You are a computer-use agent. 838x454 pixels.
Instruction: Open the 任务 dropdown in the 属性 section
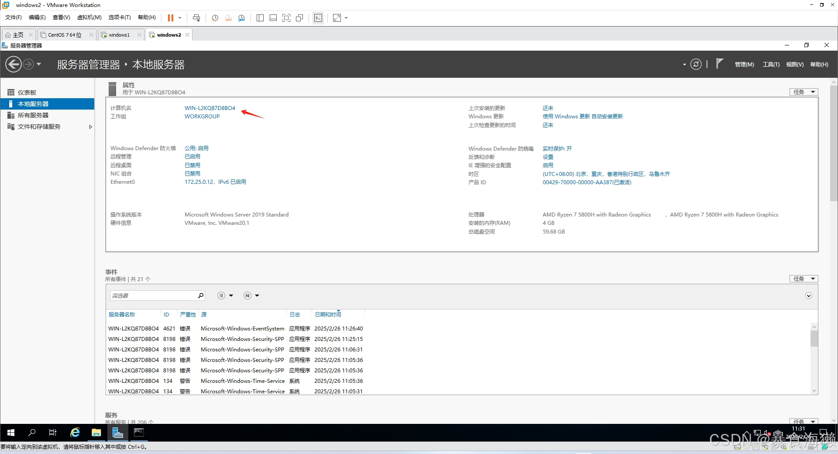804,92
